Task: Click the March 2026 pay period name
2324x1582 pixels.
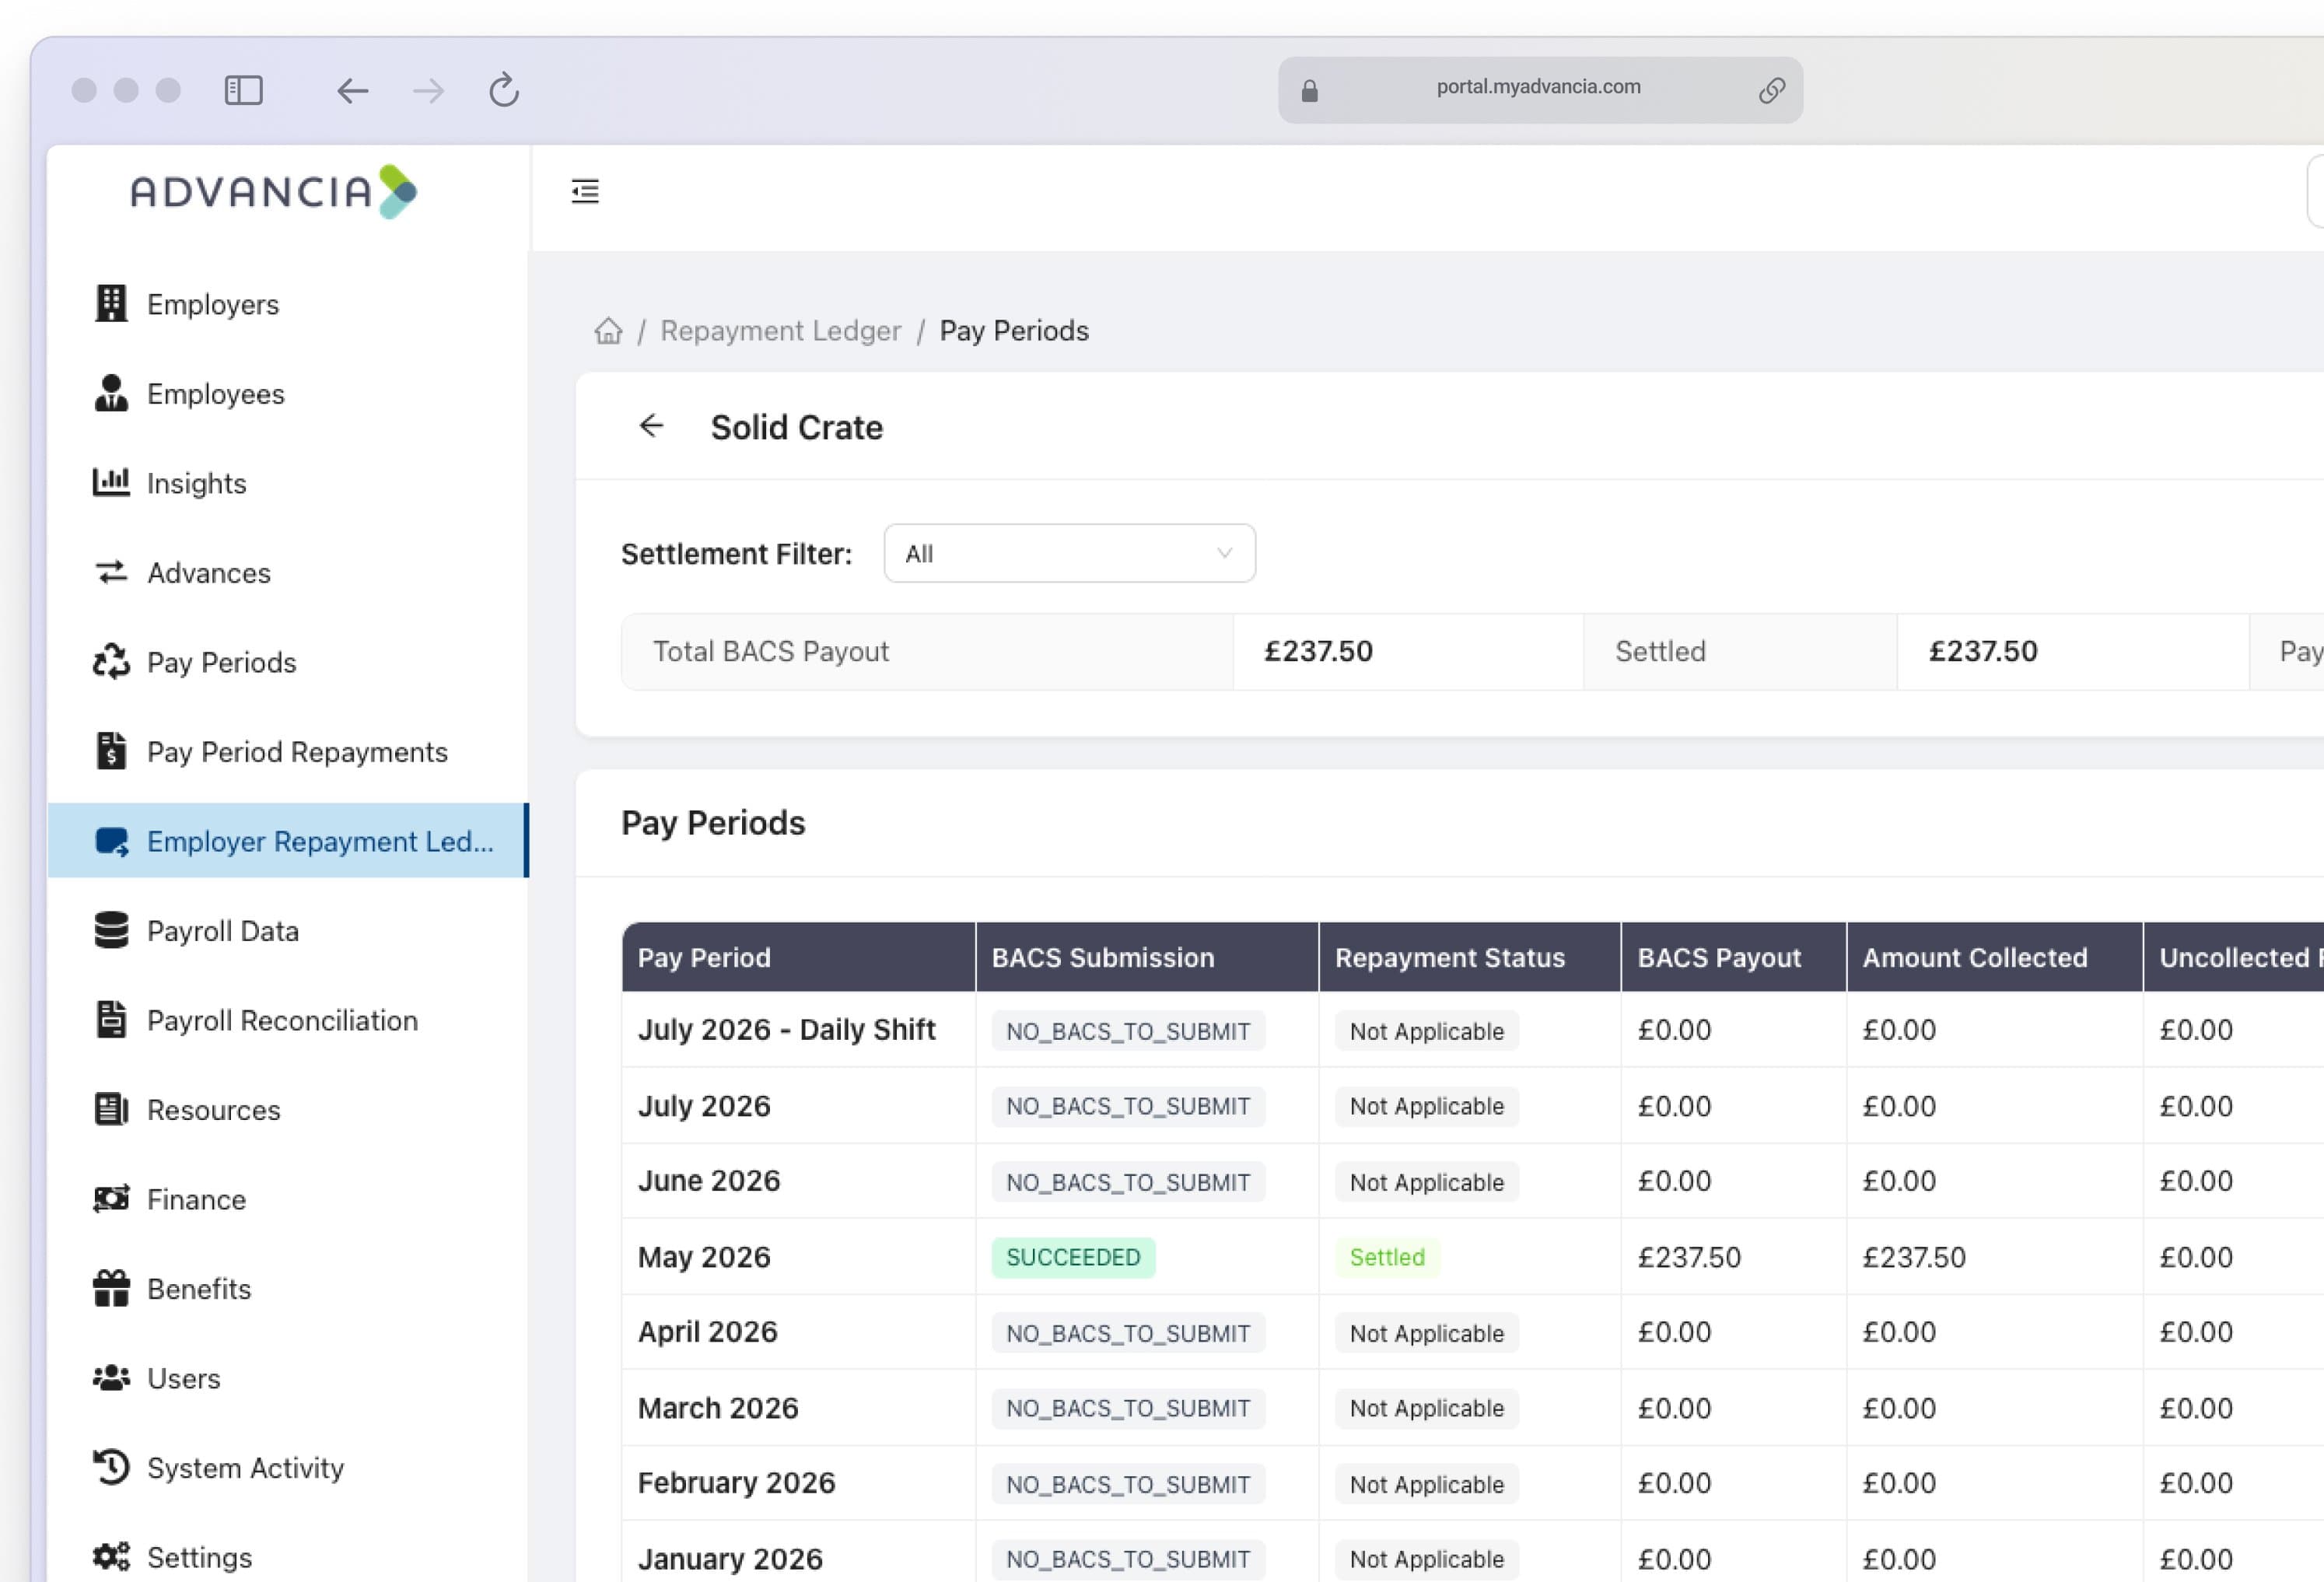Action: click(x=718, y=1407)
